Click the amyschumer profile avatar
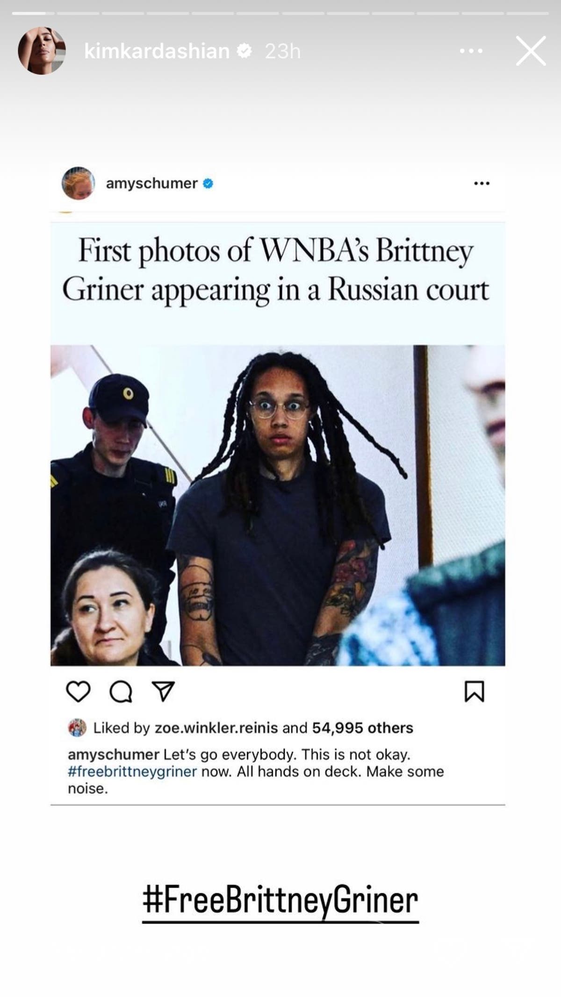The height and width of the screenshot is (997, 561). (x=78, y=183)
